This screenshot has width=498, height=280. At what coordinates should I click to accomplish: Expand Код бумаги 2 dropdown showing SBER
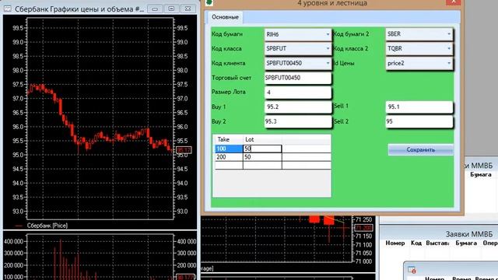(x=419, y=34)
